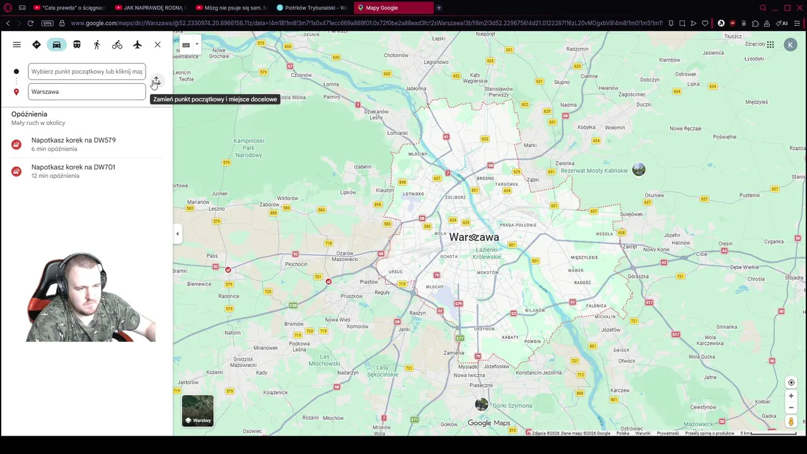
Task: Click the Street View pegman
Action: pos(791,421)
